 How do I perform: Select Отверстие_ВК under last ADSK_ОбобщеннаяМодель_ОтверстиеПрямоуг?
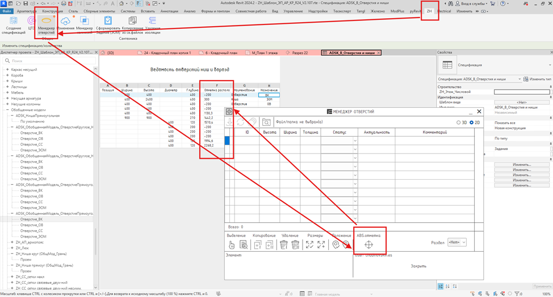click(31, 219)
